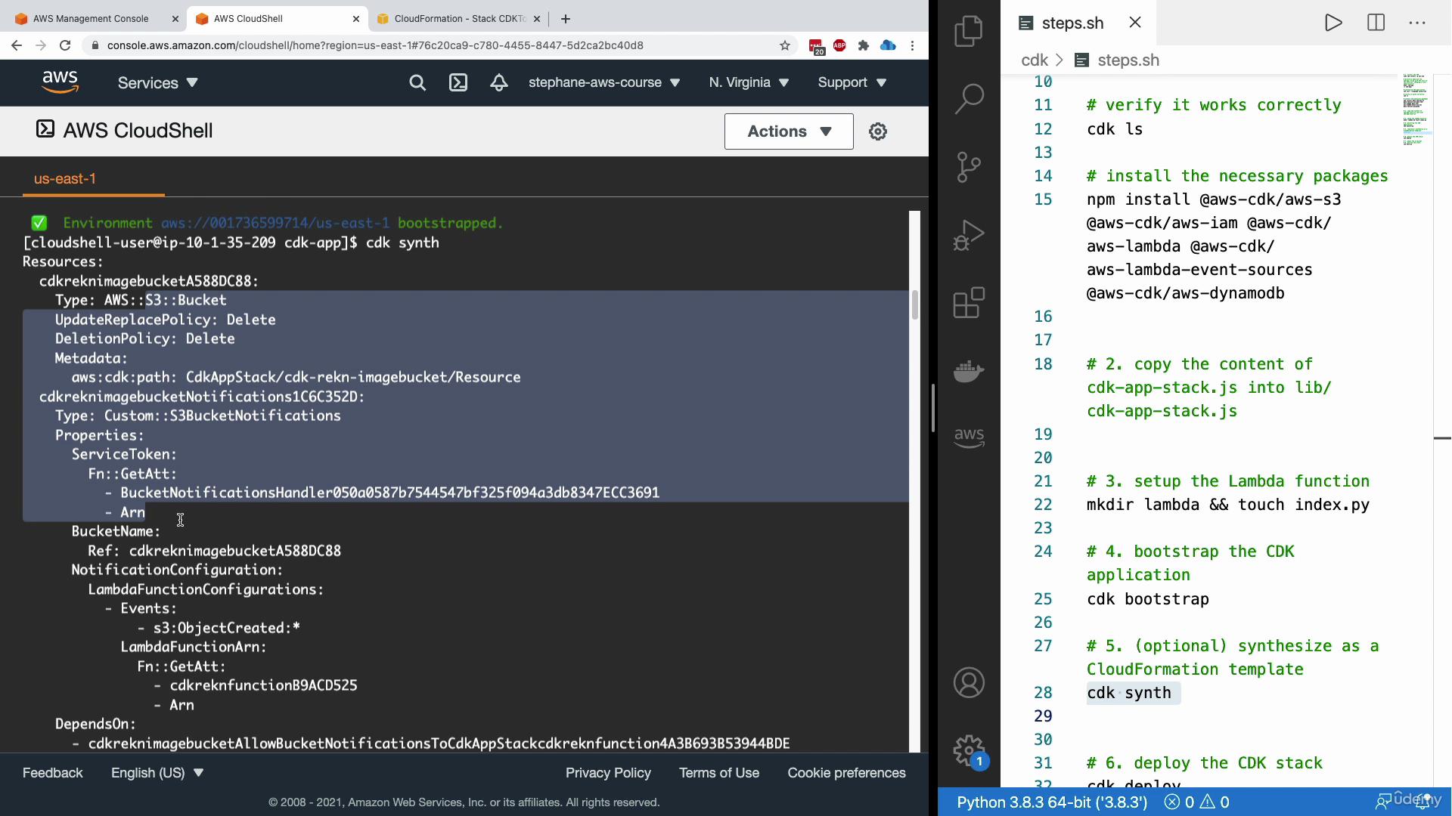Image resolution: width=1452 pixels, height=816 pixels.
Task: Open editor More Actions ellipsis
Action: pos(1417,23)
